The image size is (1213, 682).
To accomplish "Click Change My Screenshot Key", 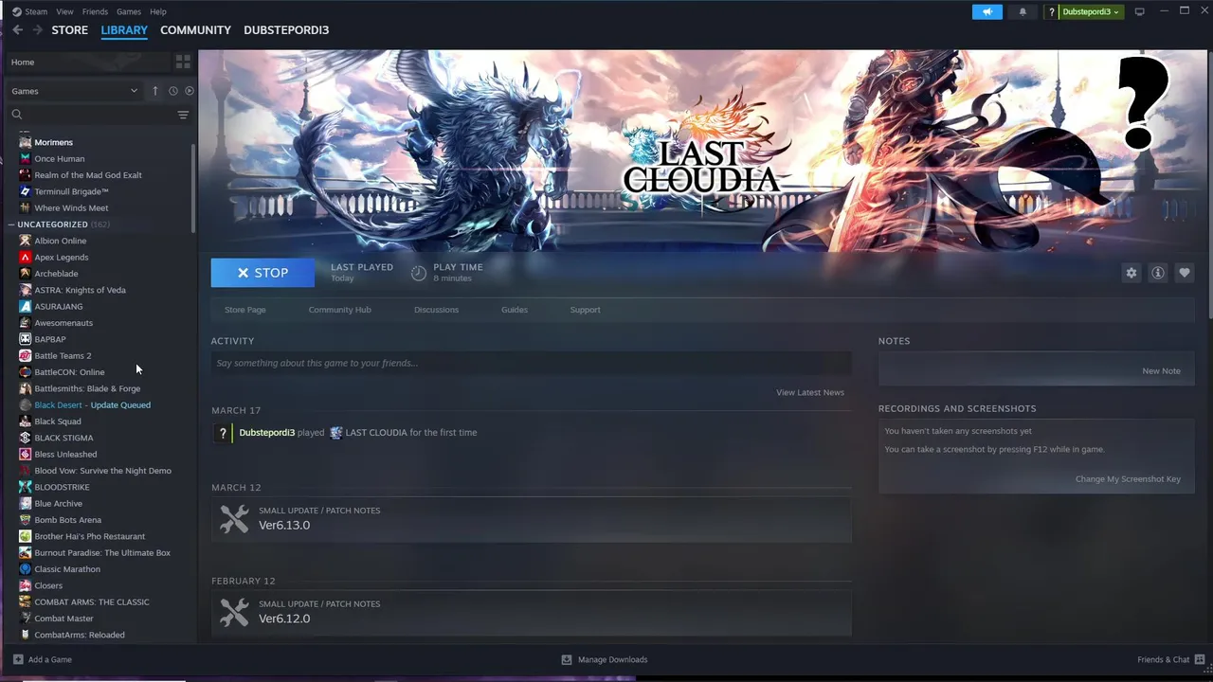I will click(x=1128, y=479).
